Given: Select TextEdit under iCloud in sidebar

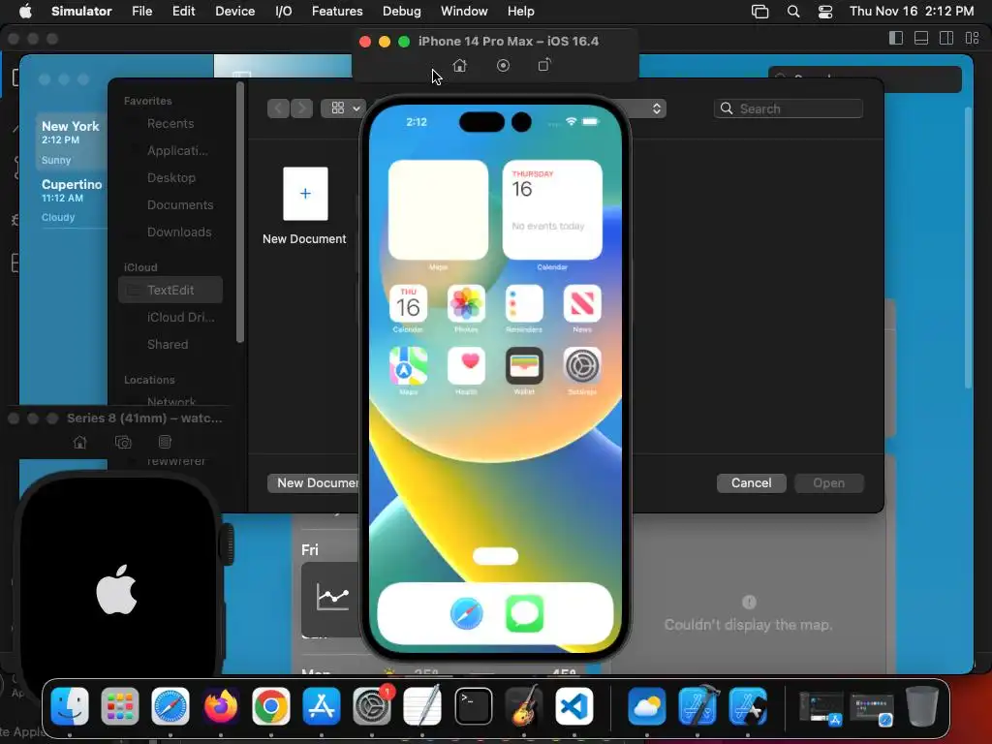Looking at the screenshot, I should click(170, 290).
